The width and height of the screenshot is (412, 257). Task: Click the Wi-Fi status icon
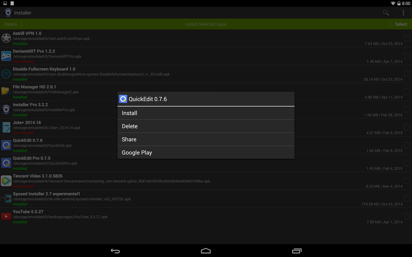(393, 3)
